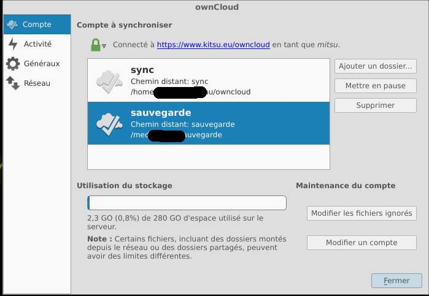This screenshot has width=429, height=296.
Task: Open the dropdown arrow beside the padlock
Action: click(104, 46)
